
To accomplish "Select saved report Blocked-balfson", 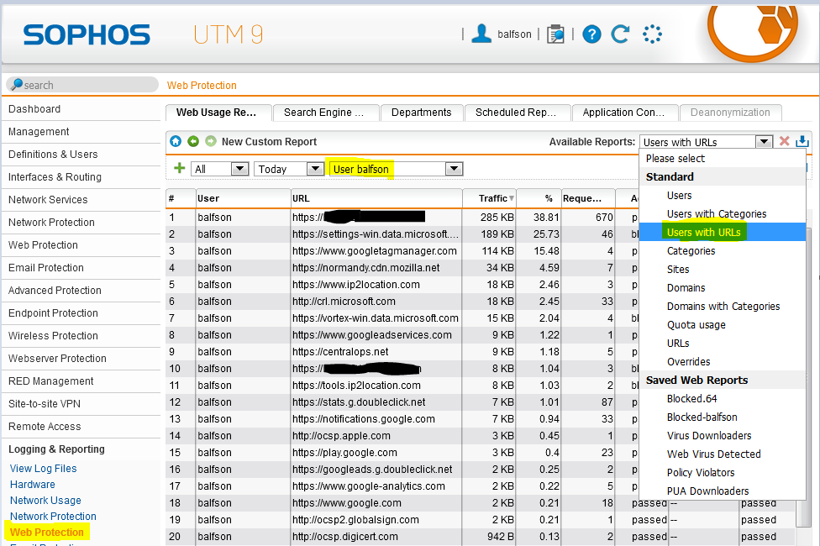I will point(723,417).
